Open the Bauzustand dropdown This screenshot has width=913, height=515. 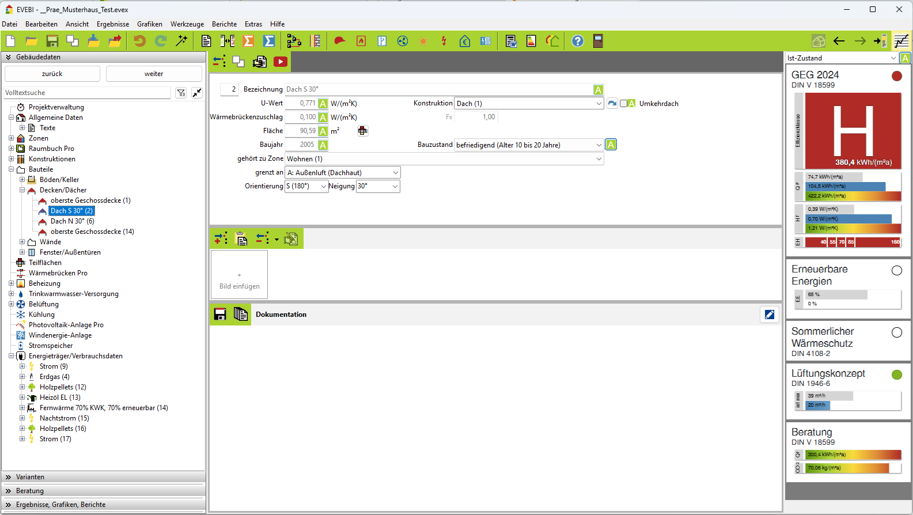point(599,145)
